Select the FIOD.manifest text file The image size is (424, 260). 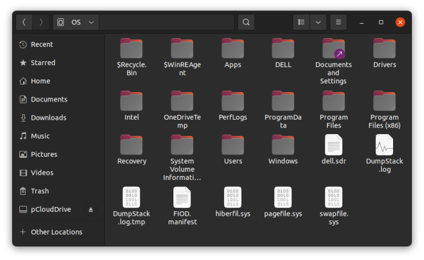point(182,198)
